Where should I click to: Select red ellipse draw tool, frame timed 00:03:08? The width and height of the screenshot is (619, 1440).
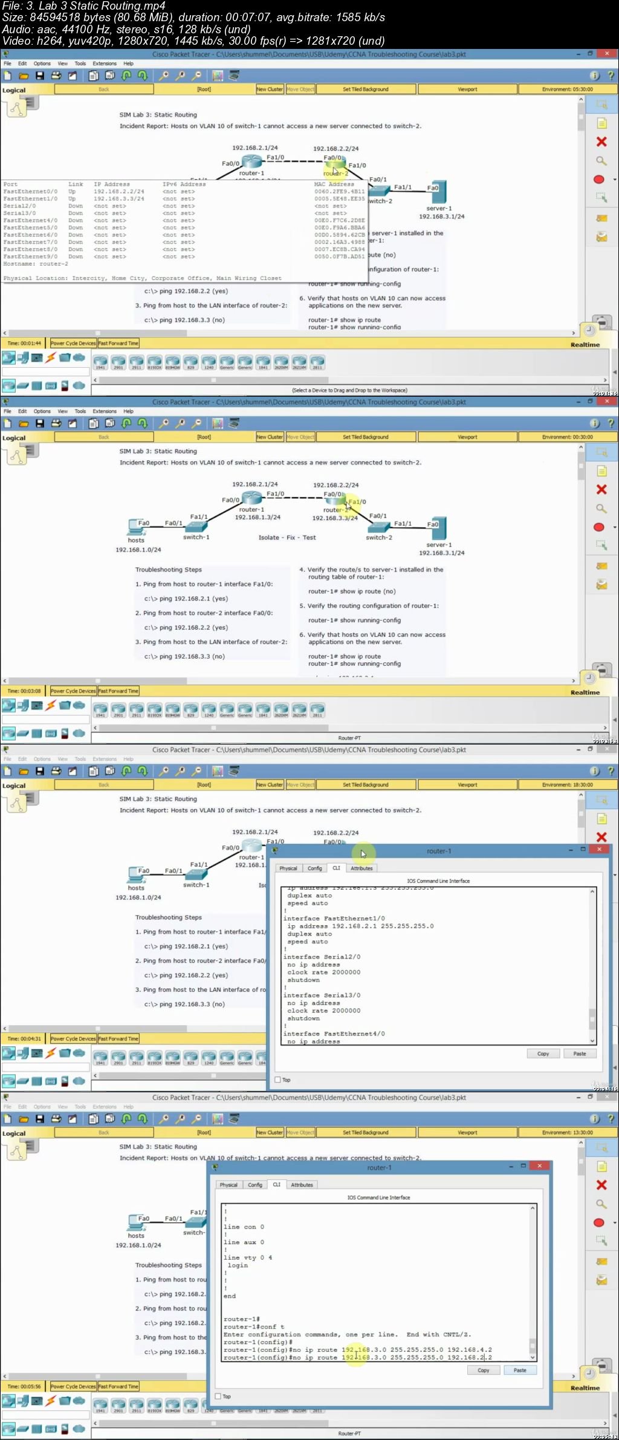tap(599, 527)
